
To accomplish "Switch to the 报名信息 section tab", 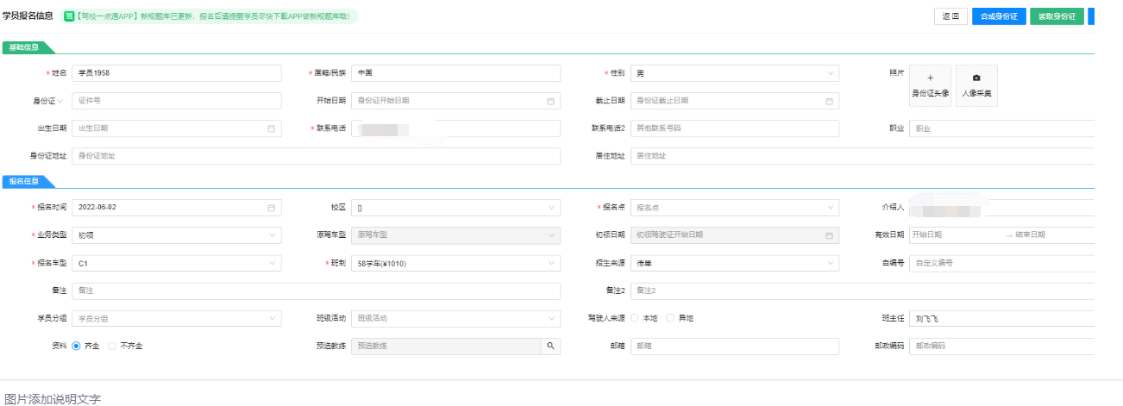I will pos(24,181).
